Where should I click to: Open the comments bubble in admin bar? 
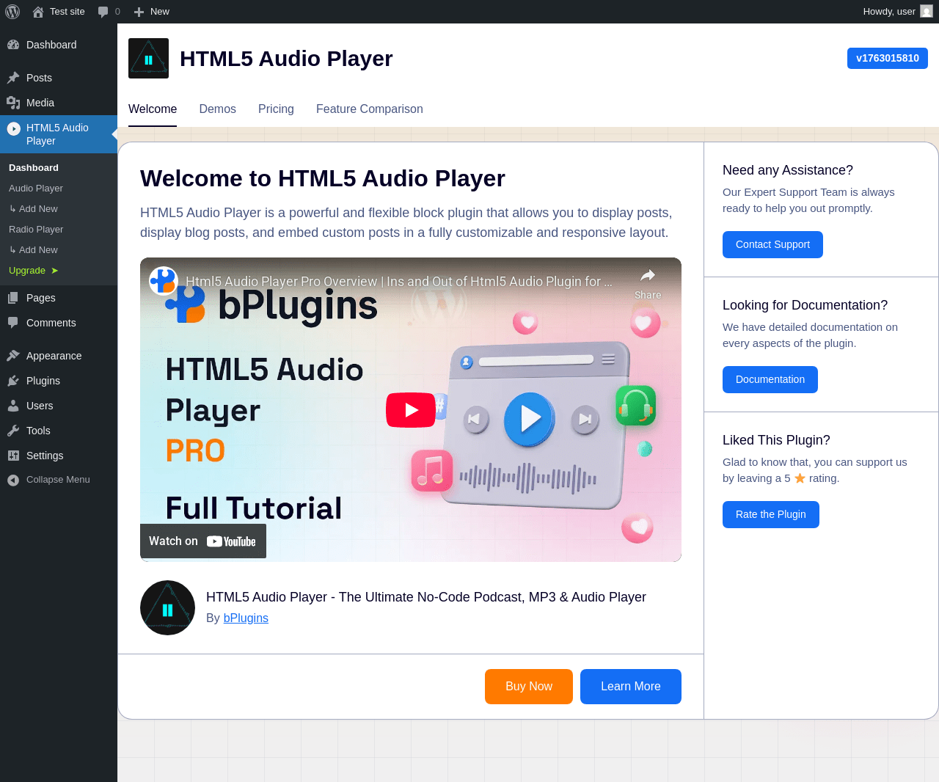(x=109, y=12)
